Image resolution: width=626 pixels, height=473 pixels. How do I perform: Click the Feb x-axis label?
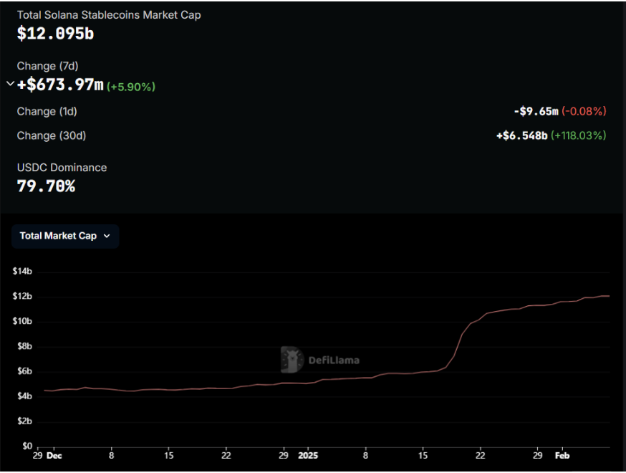[x=562, y=456]
